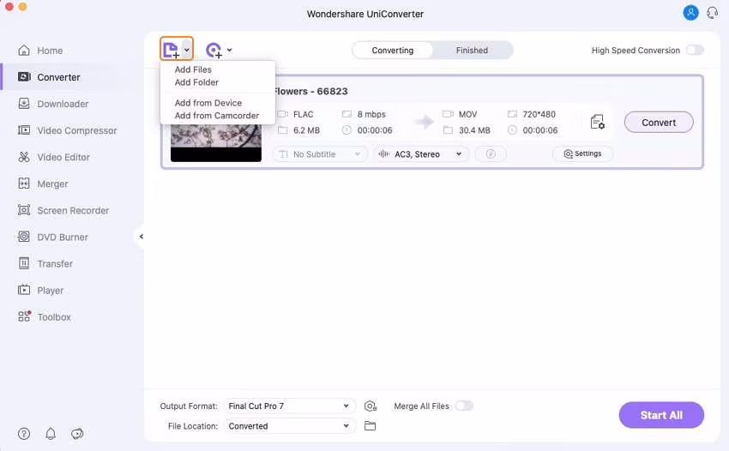
Task: Click the info icon next to audio dropdown
Action: click(491, 154)
